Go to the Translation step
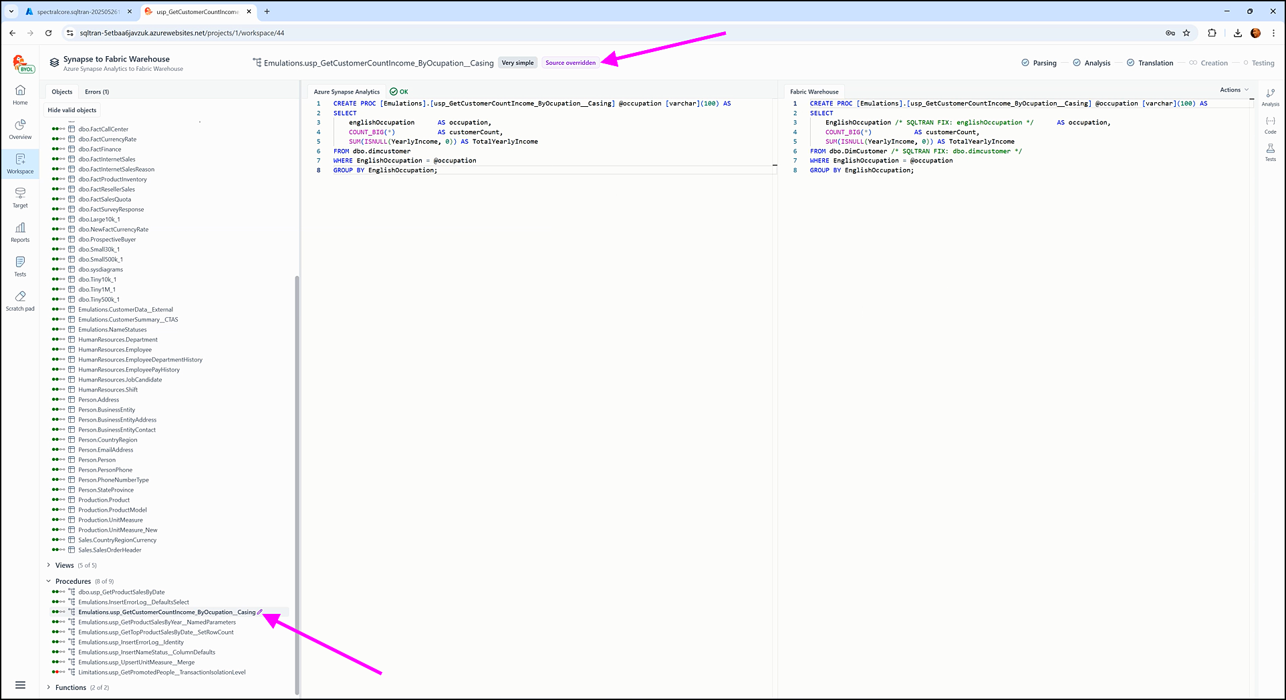 (x=1155, y=63)
